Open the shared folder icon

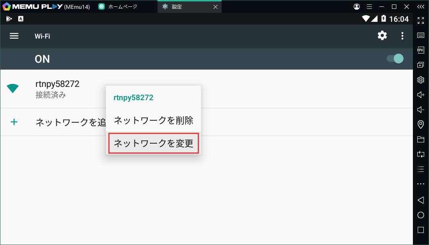421,140
